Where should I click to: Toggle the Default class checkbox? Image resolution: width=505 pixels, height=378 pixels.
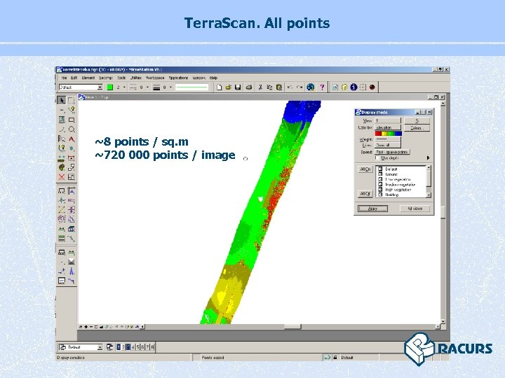(380, 169)
